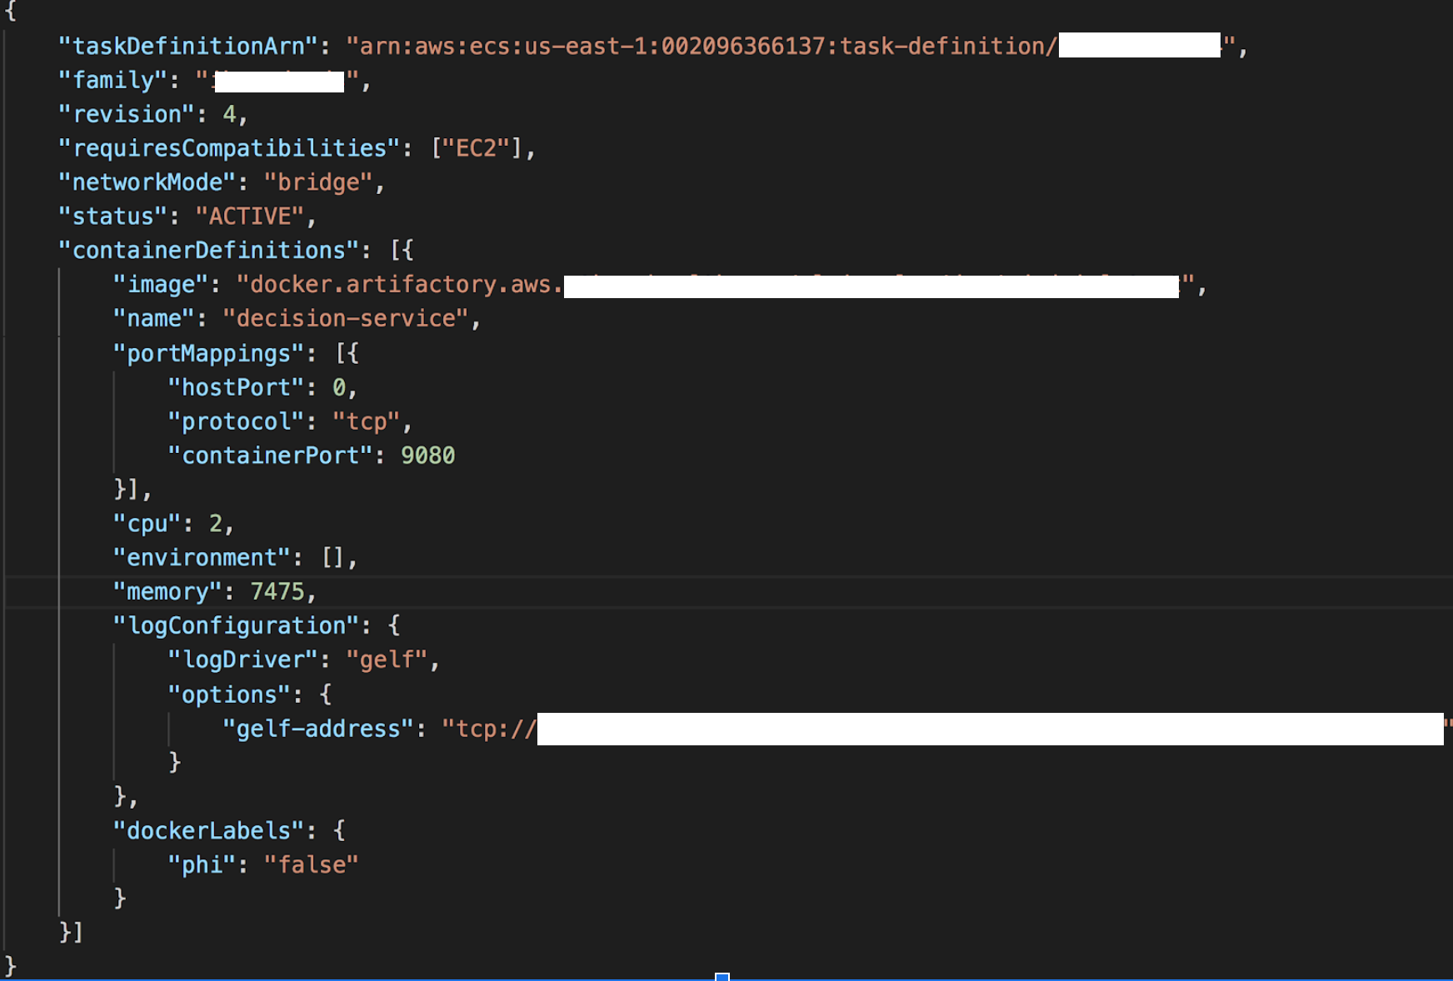Click the "false" phi label value

click(x=311, y=865)
